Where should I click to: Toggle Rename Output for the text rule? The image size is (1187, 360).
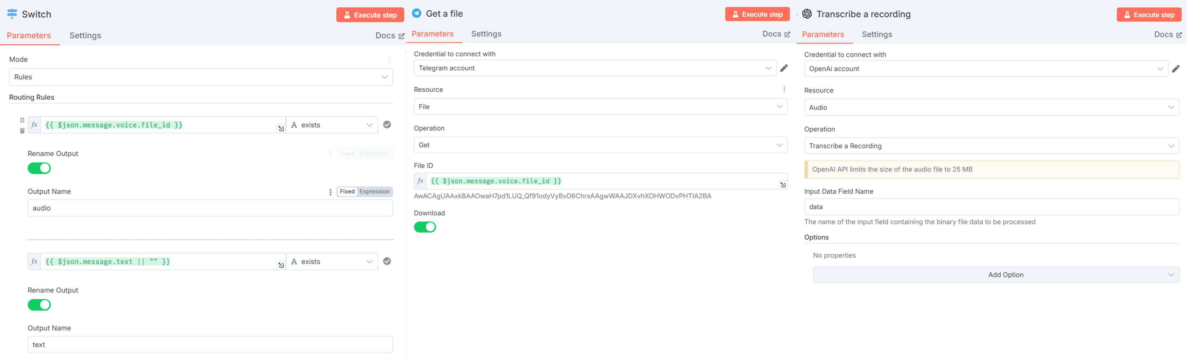point(39,305)
